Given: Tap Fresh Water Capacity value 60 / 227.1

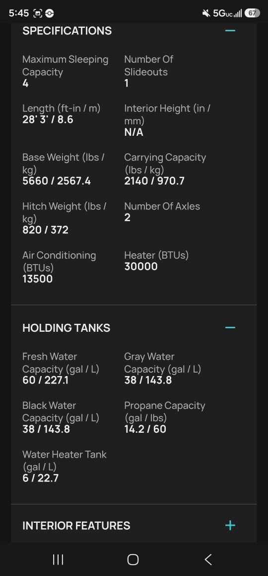Looking at the screenshot, I should coord(46,380).
